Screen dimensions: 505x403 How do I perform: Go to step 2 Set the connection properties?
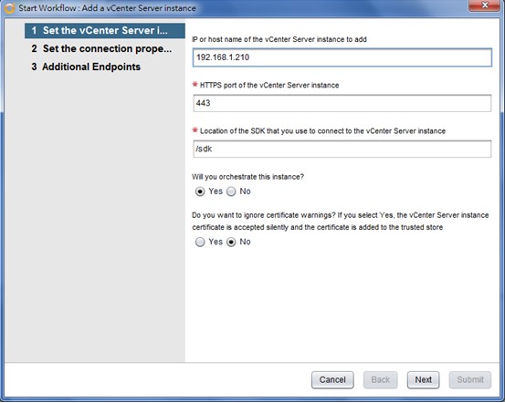click(101, 48)
